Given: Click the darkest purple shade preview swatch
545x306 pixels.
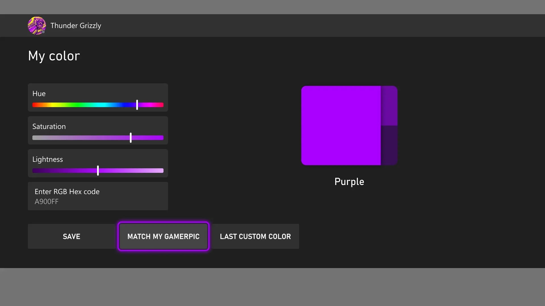Looking at the screenshot, I should [x=389, y=145].
